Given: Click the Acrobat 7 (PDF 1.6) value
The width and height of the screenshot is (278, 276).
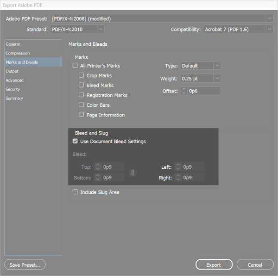Looking at the screenshot, I should pos(227,30).
